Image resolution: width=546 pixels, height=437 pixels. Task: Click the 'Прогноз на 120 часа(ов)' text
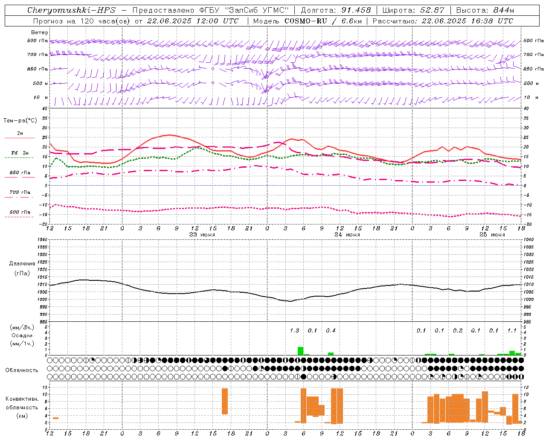coord(81,21)
